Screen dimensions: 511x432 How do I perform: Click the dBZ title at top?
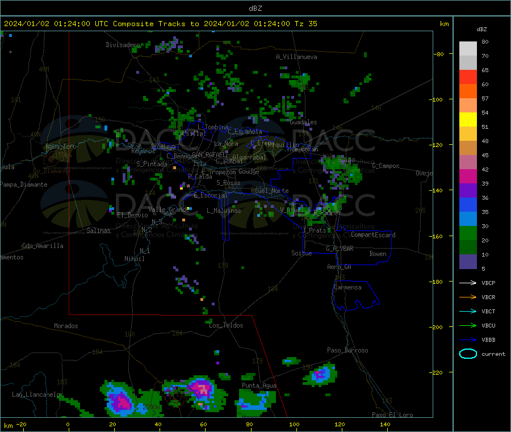click(x=255, y=9)
